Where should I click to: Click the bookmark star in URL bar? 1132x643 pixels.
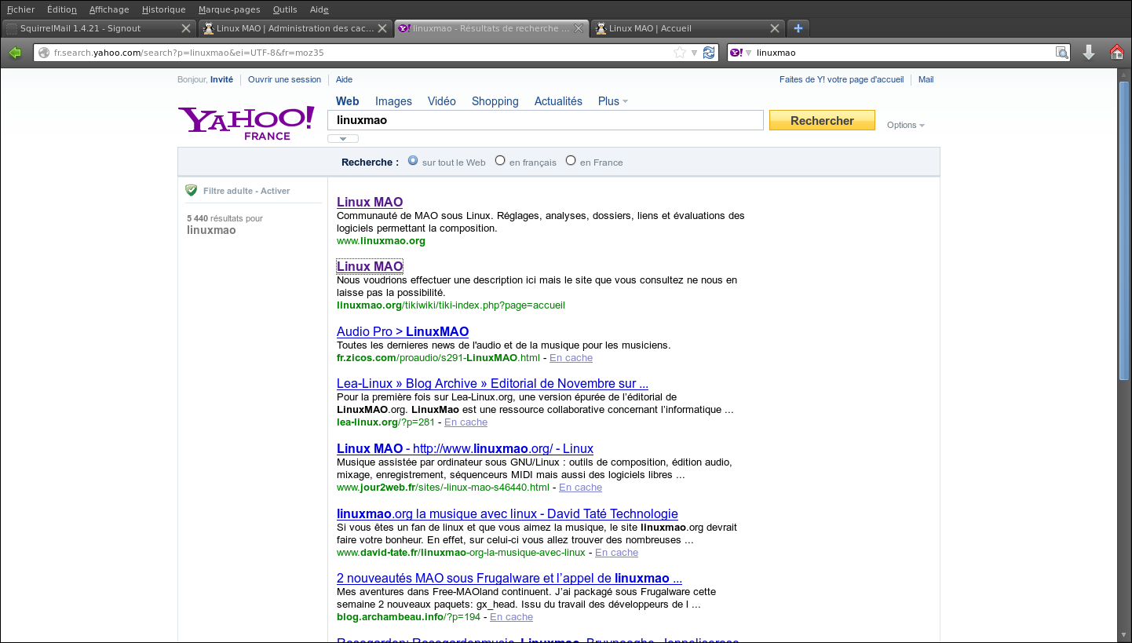(680, 53)
